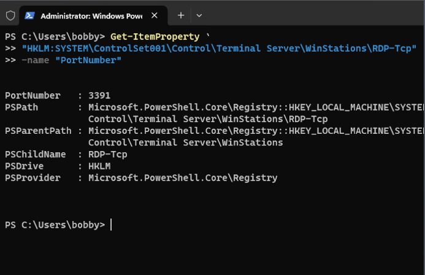
Task: Open the new tab profile dropdown
Action: [199, 15]
